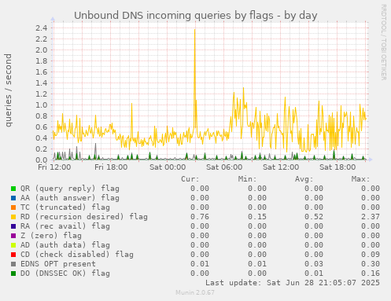Click the 1.0 y-axis value
The image size is (391, 301).
pos(42,105)
